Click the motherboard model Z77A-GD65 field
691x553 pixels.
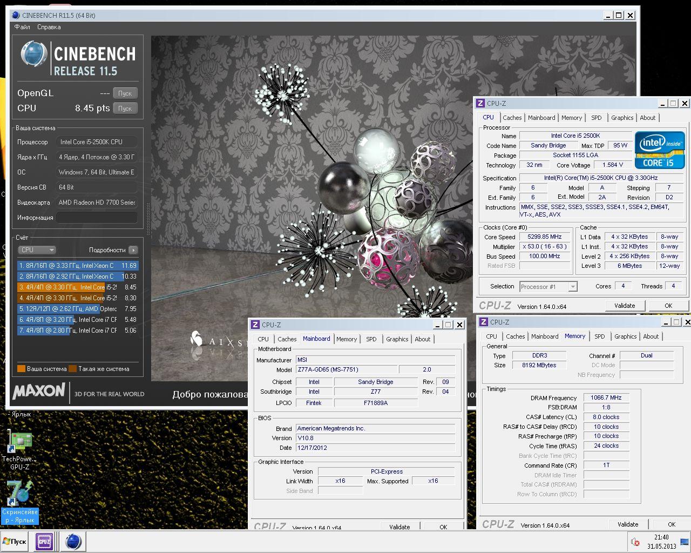pos(347,369)
